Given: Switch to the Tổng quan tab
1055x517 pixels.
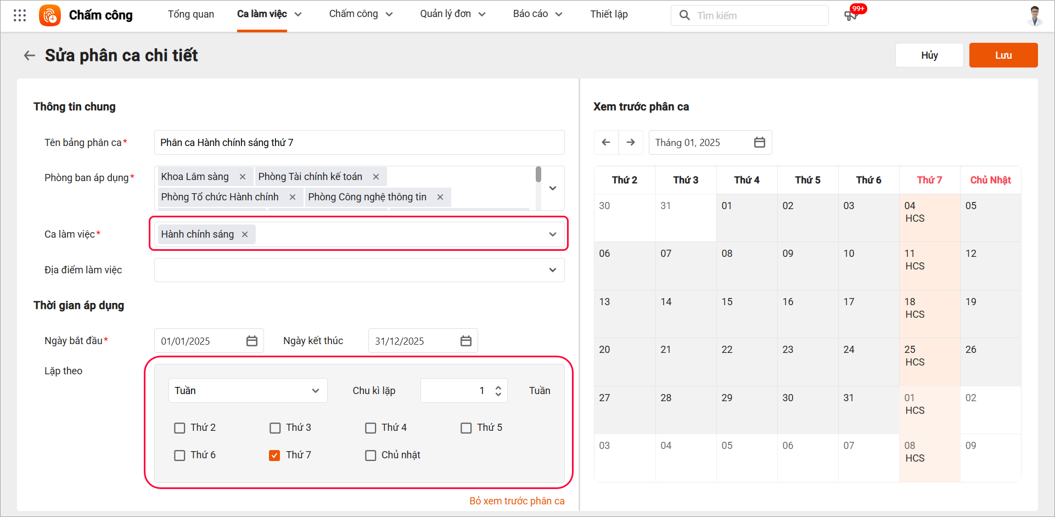Looking at the screenshot, I should click(x=191, y=14).
